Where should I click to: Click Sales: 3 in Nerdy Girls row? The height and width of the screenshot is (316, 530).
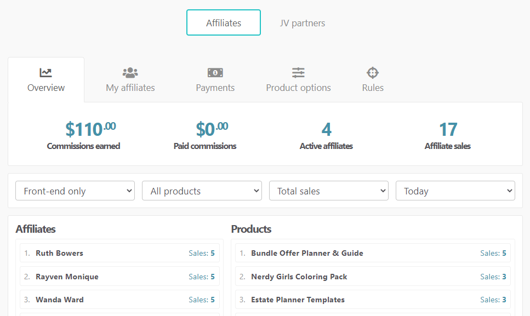pyautogui.click(x=493, y=277)
